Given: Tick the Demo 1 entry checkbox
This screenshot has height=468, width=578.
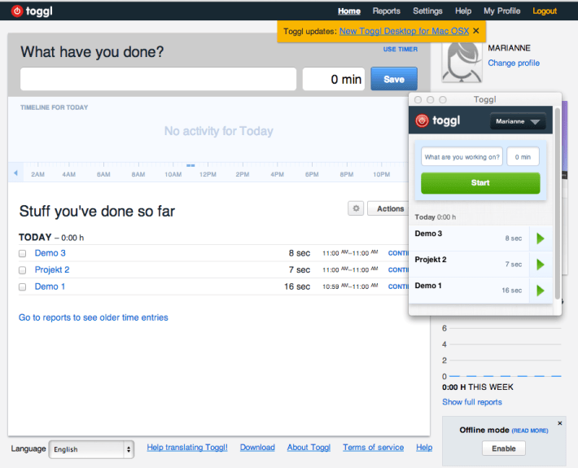Looking at the screenshot, I should pos(23,286).
